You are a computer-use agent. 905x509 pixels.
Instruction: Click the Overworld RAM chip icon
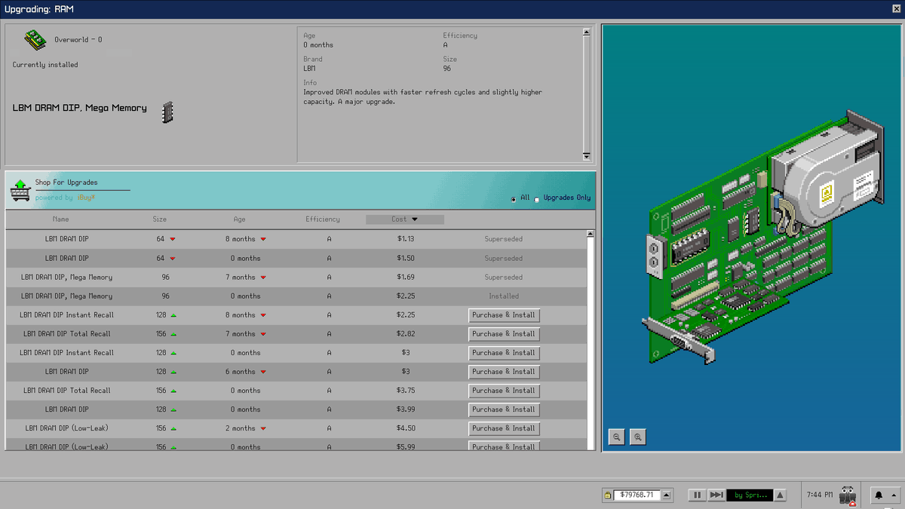coord(35,39)
